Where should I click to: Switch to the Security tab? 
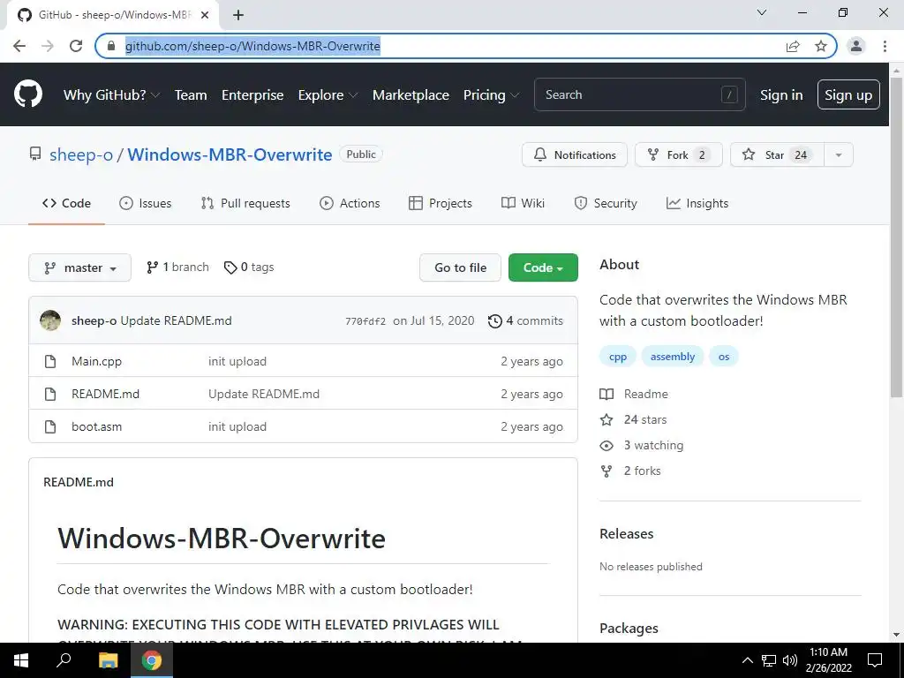point(606,204)
